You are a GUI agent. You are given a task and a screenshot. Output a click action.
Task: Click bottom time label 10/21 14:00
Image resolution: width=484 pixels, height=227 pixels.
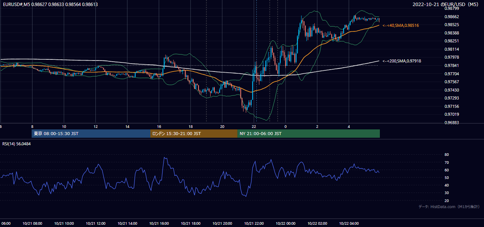[127, 224]
